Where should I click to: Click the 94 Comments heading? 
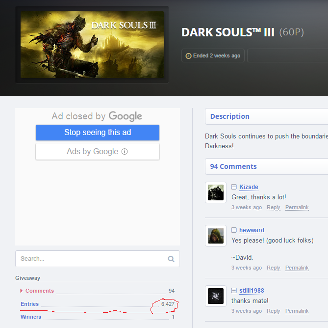coord(233,166)
